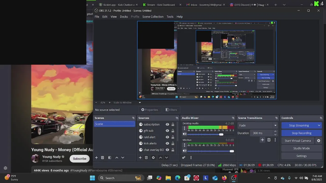The image size is (326, 183).
Task: Select Scene in Scenes list
Action: [x=114, y=124]
